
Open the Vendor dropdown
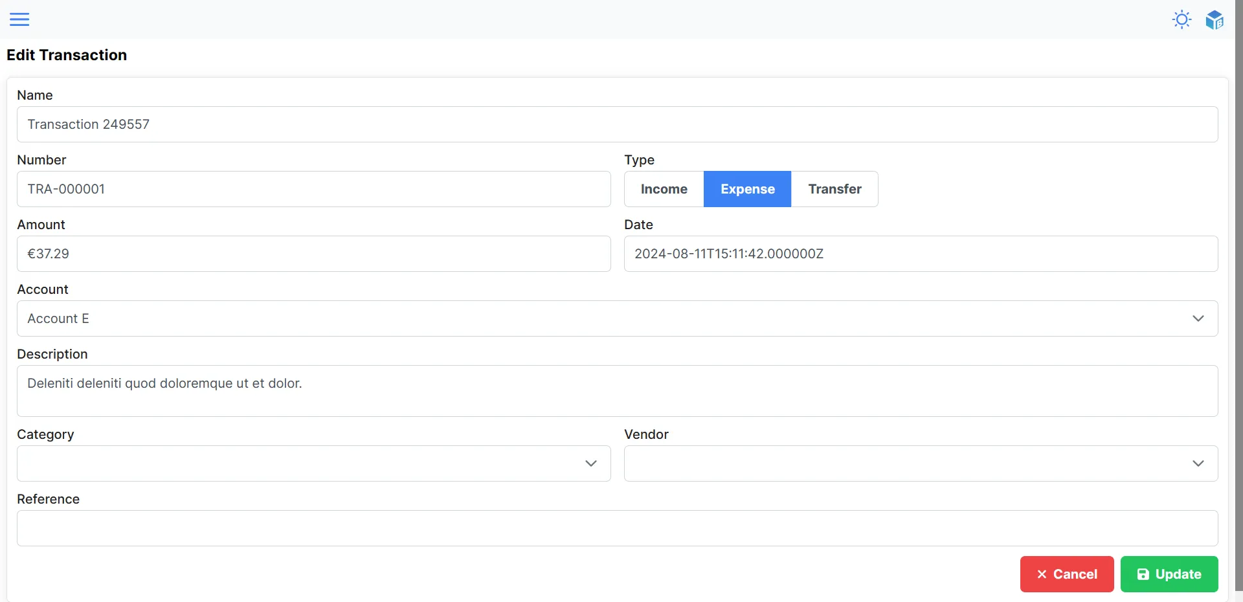1198,463
